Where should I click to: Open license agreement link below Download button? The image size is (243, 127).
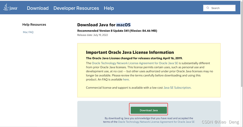(x=156, y=122)
